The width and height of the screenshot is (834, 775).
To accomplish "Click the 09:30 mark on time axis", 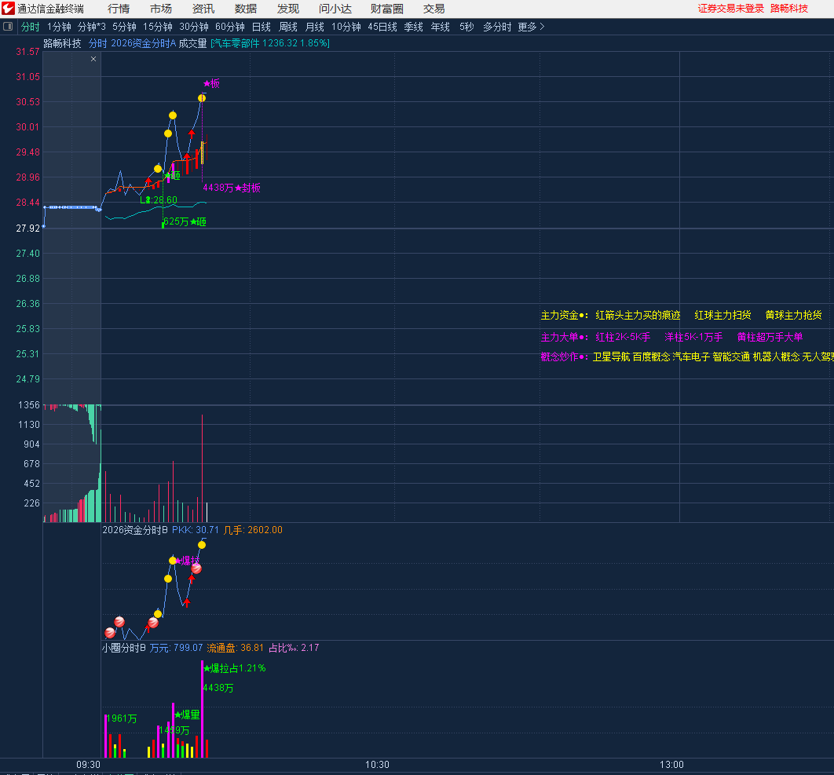I will pos(88,764).
